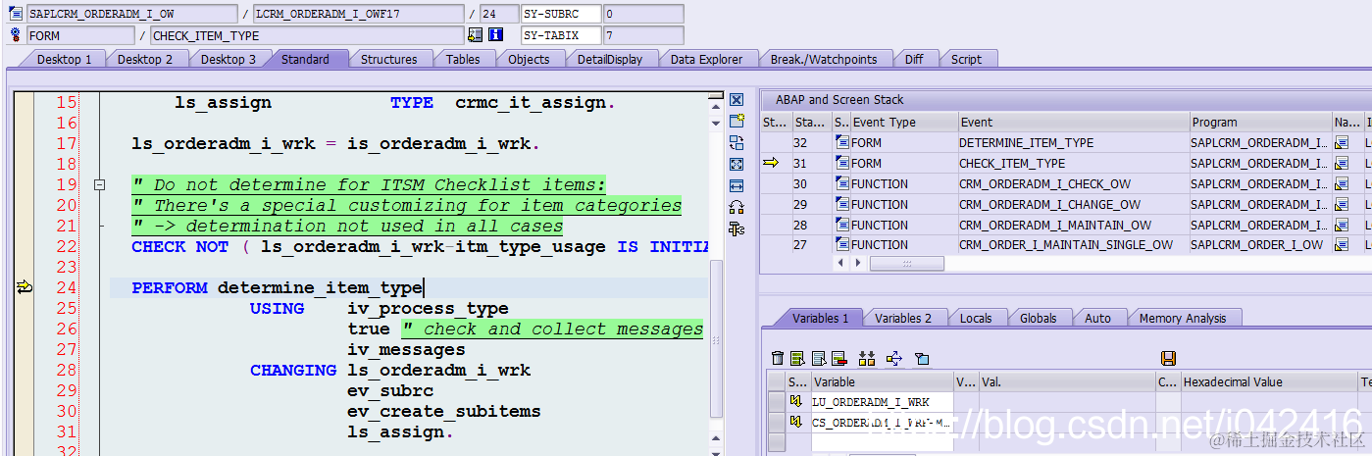Switch to Locals tab

(976, 319)
